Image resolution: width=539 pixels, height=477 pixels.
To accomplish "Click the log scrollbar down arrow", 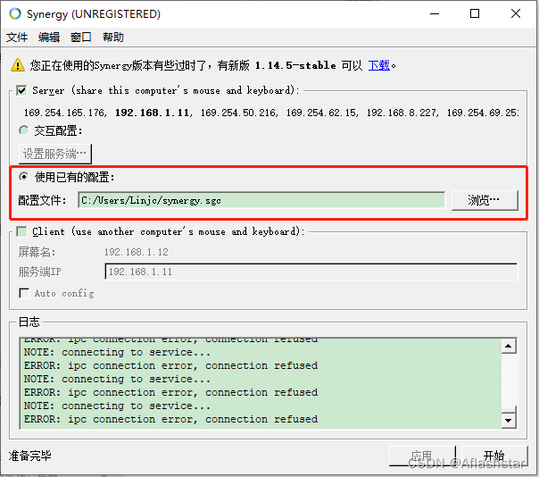I will 509,420.
